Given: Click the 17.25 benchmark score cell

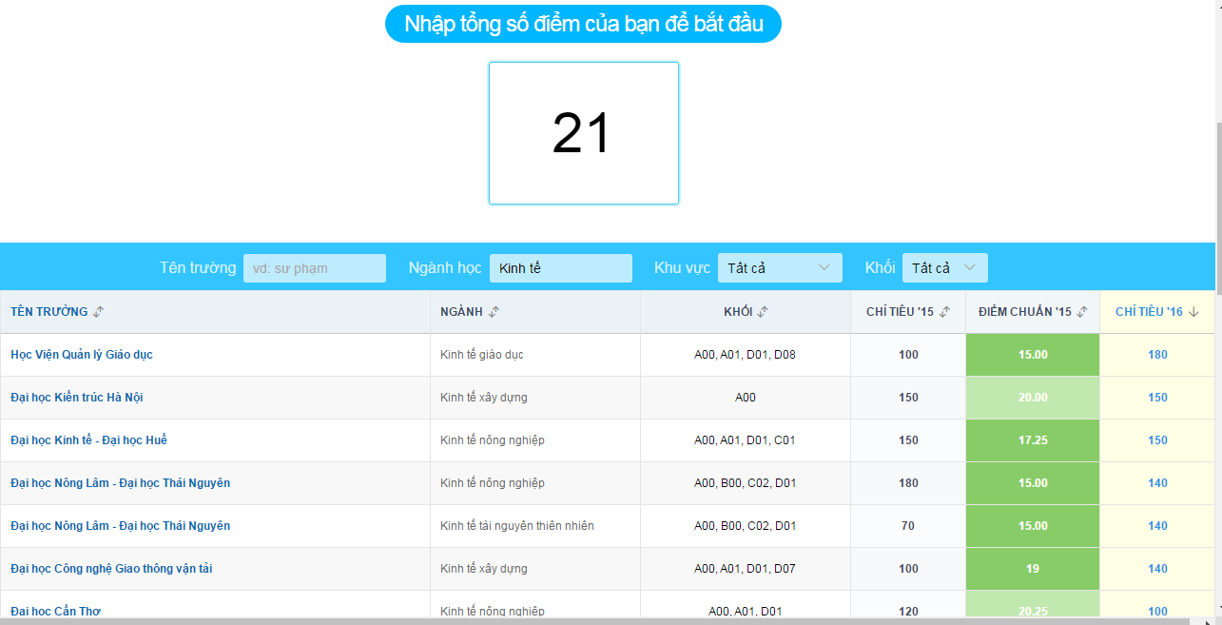Looking at the screenshot, I should (1033, 440).
